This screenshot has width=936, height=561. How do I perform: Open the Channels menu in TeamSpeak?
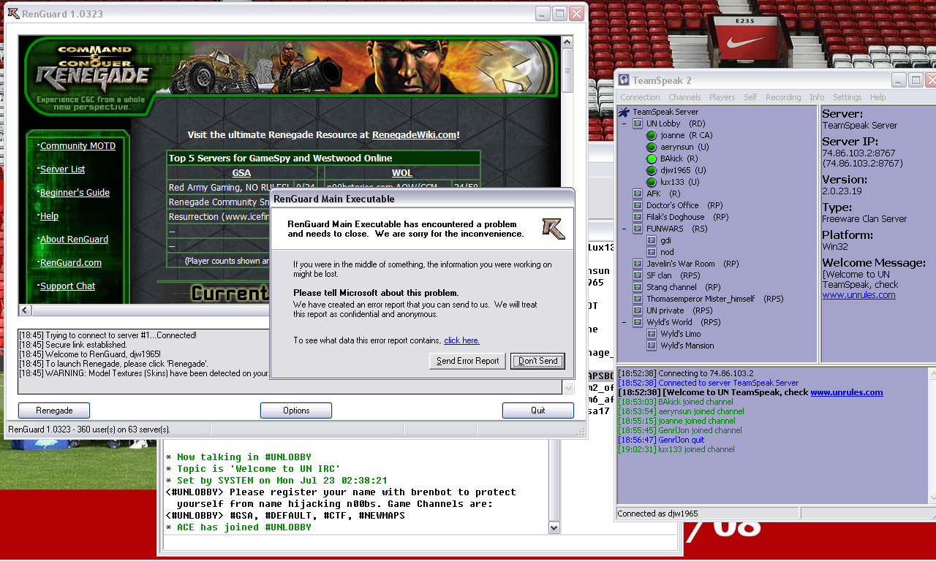(684, 97)
